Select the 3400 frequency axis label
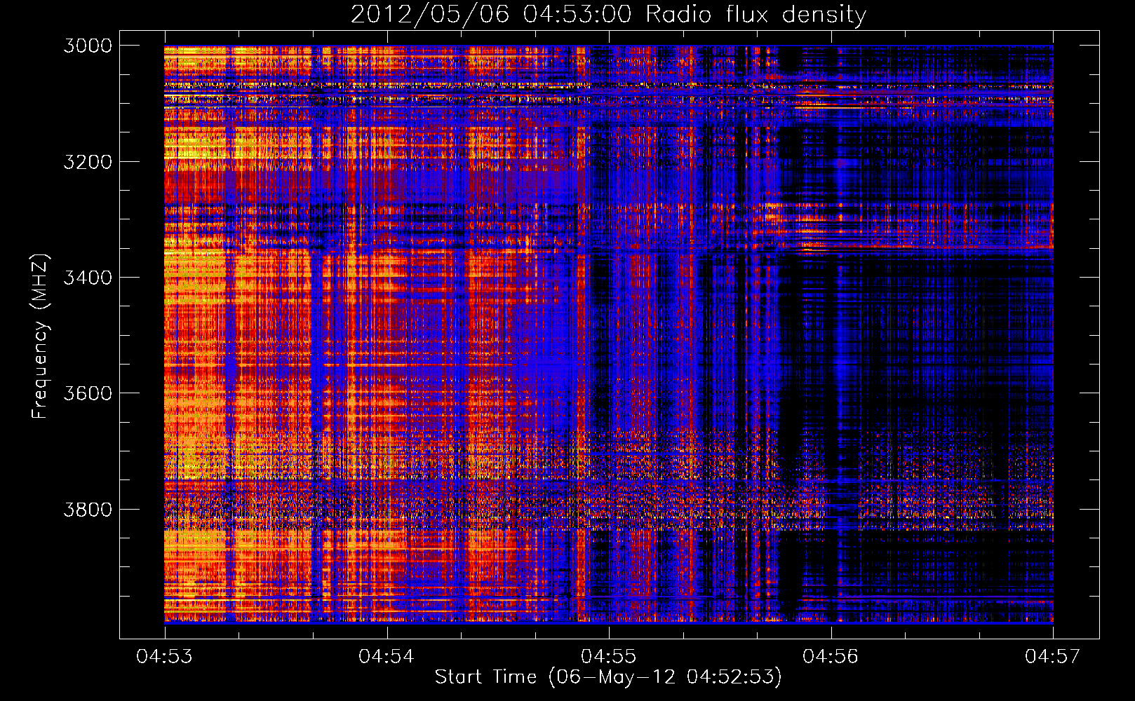Screen dimensions: 1135x701 tap(88, 278)
